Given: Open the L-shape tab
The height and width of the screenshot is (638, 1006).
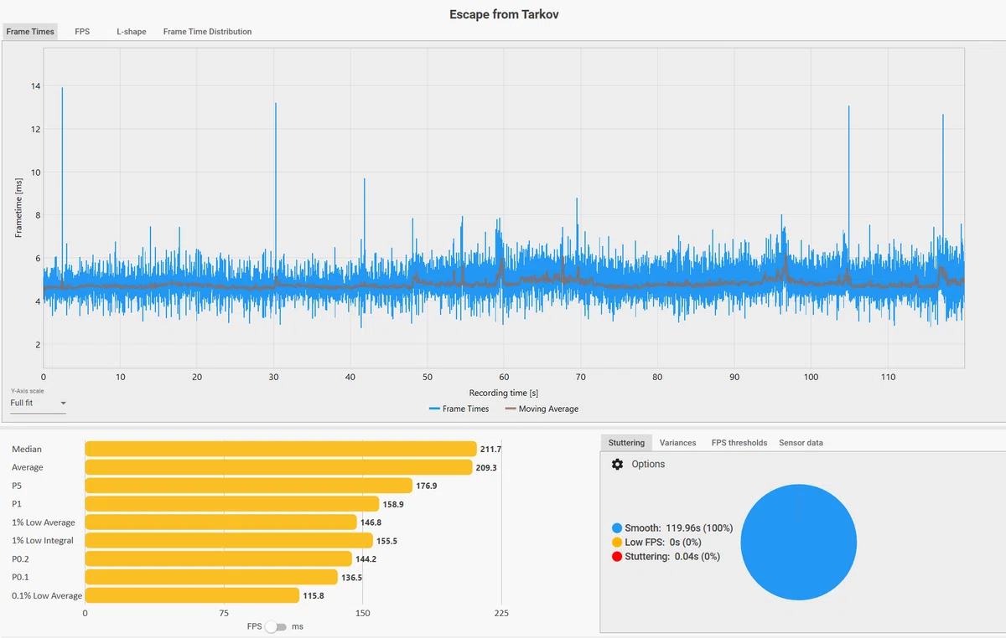Looking at the screenshot, I should (x=131, y=32).
